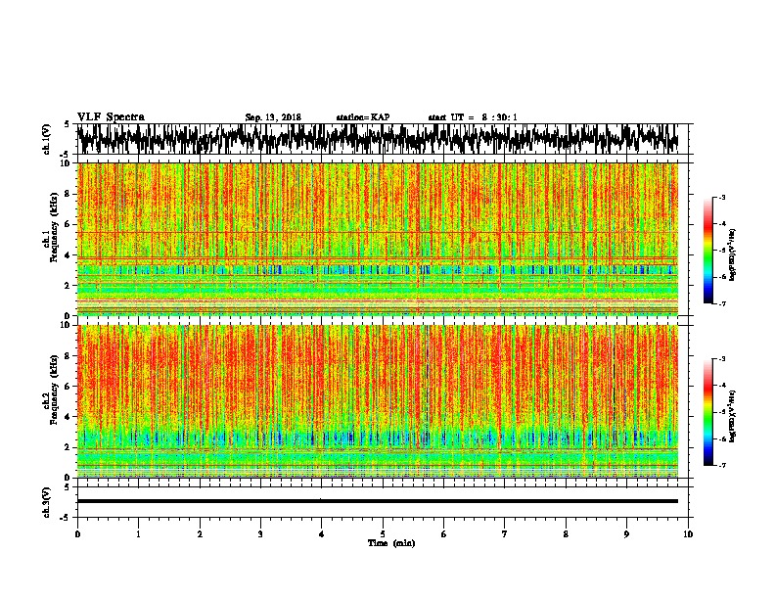775x599 pixels.
Task: Click the time-axis tick label "10"
Action: coord(688,534)
